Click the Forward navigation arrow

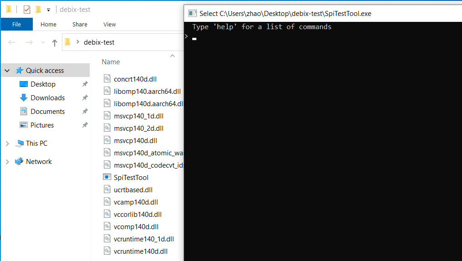(29, 42)
